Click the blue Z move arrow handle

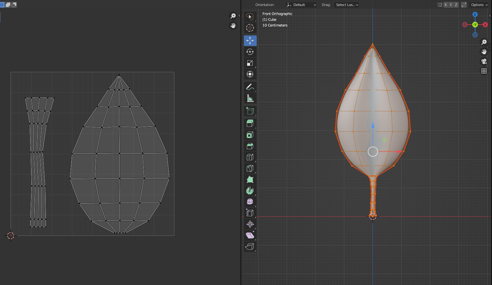[x=373, y=125]
